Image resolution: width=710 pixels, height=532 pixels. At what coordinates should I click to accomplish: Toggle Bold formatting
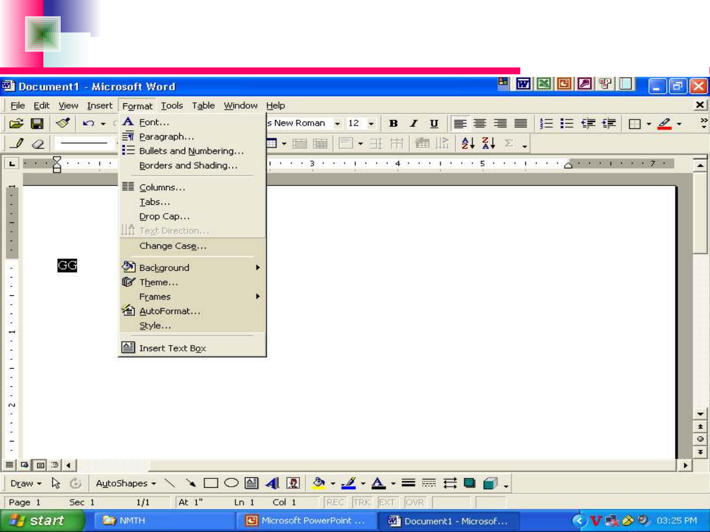click(x=393, y=124)
